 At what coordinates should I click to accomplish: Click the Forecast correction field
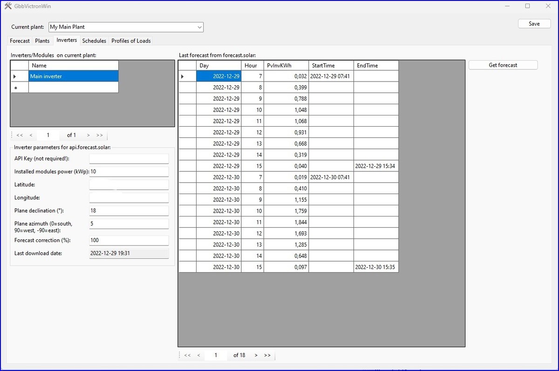pos(129,241)
